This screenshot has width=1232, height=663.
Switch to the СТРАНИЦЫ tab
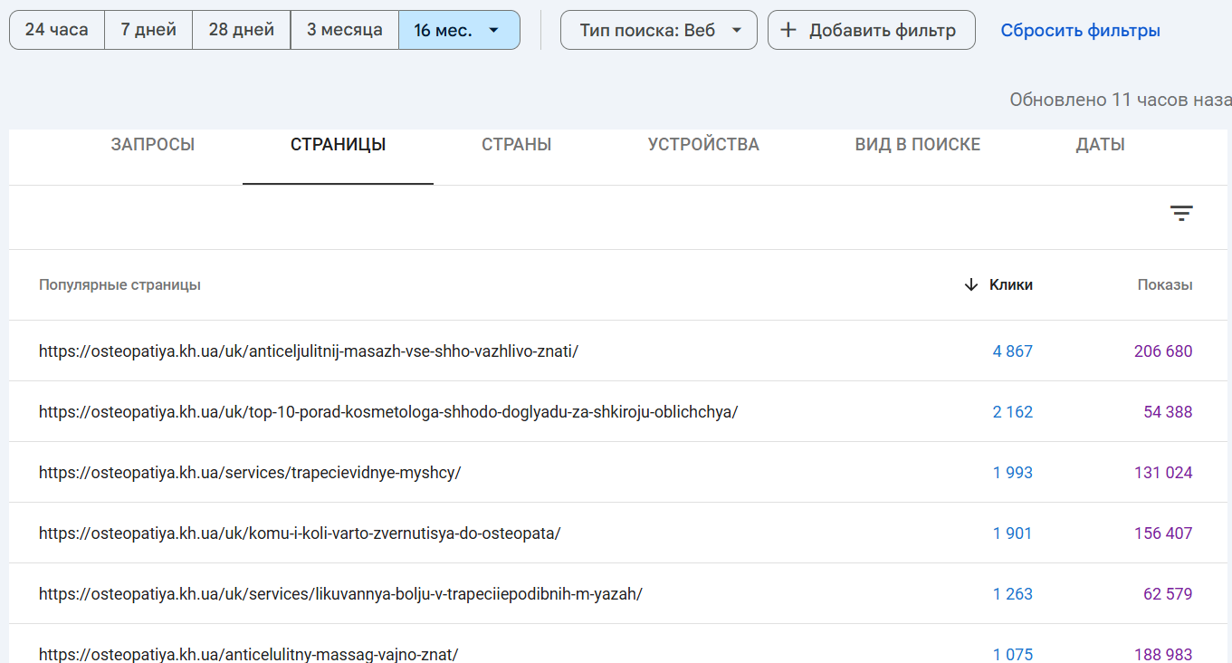(339, 145)
